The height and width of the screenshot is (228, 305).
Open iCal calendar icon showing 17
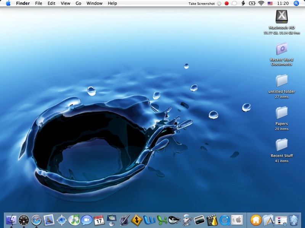(x=99, y=220)
